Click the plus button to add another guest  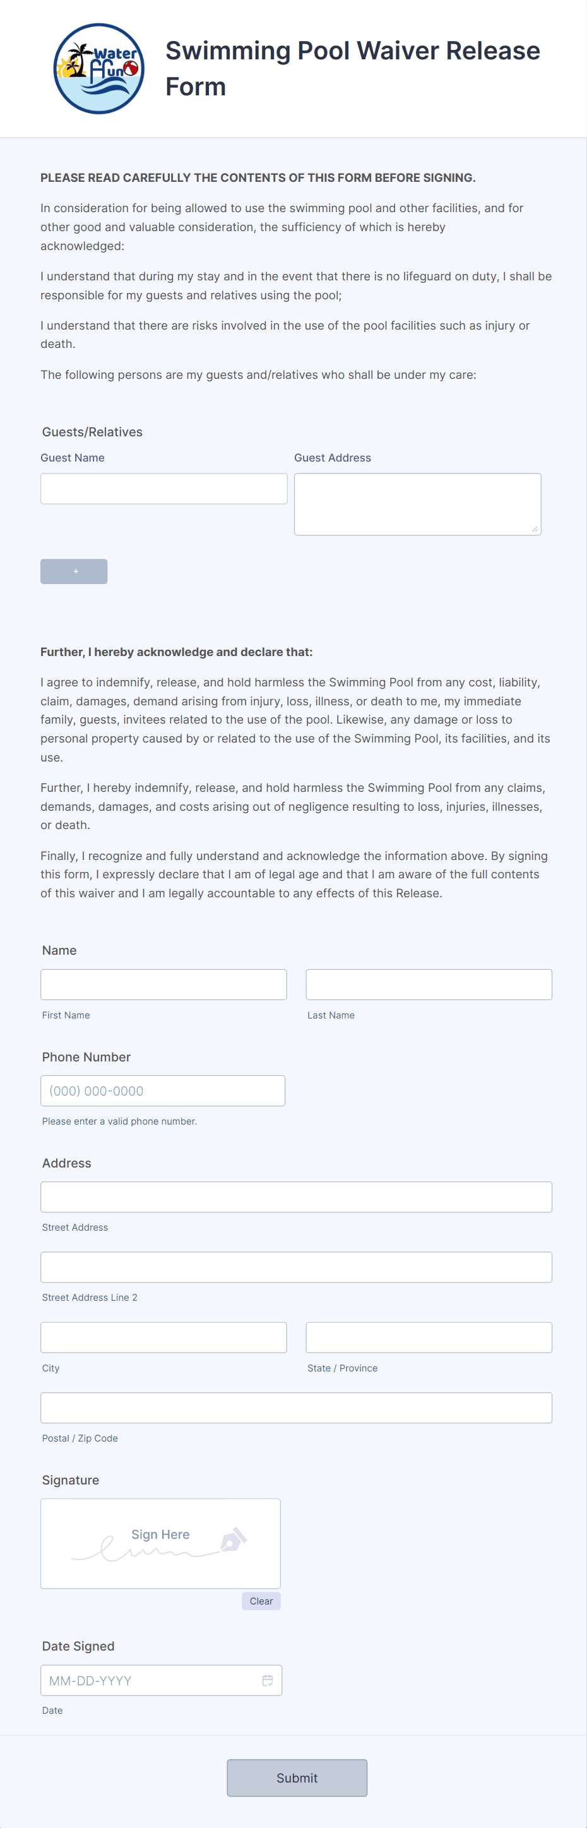click(x=74, y=571)
